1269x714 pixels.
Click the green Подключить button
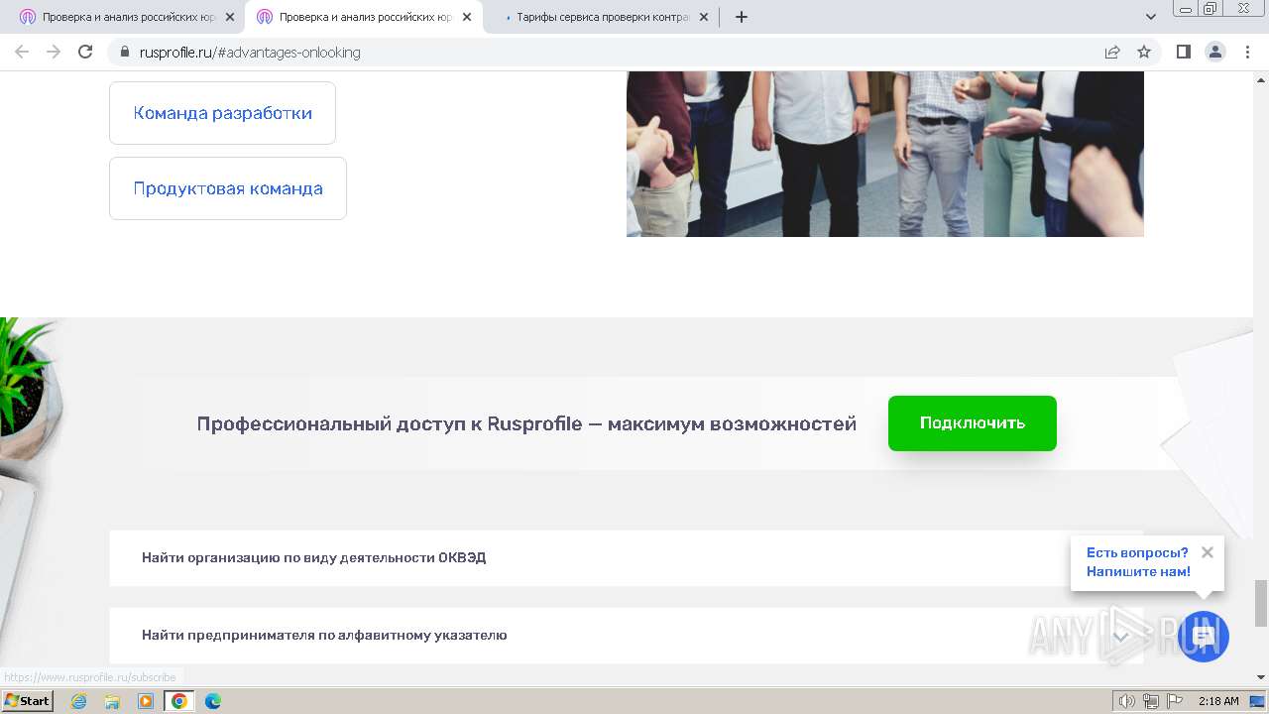[973, 423]
